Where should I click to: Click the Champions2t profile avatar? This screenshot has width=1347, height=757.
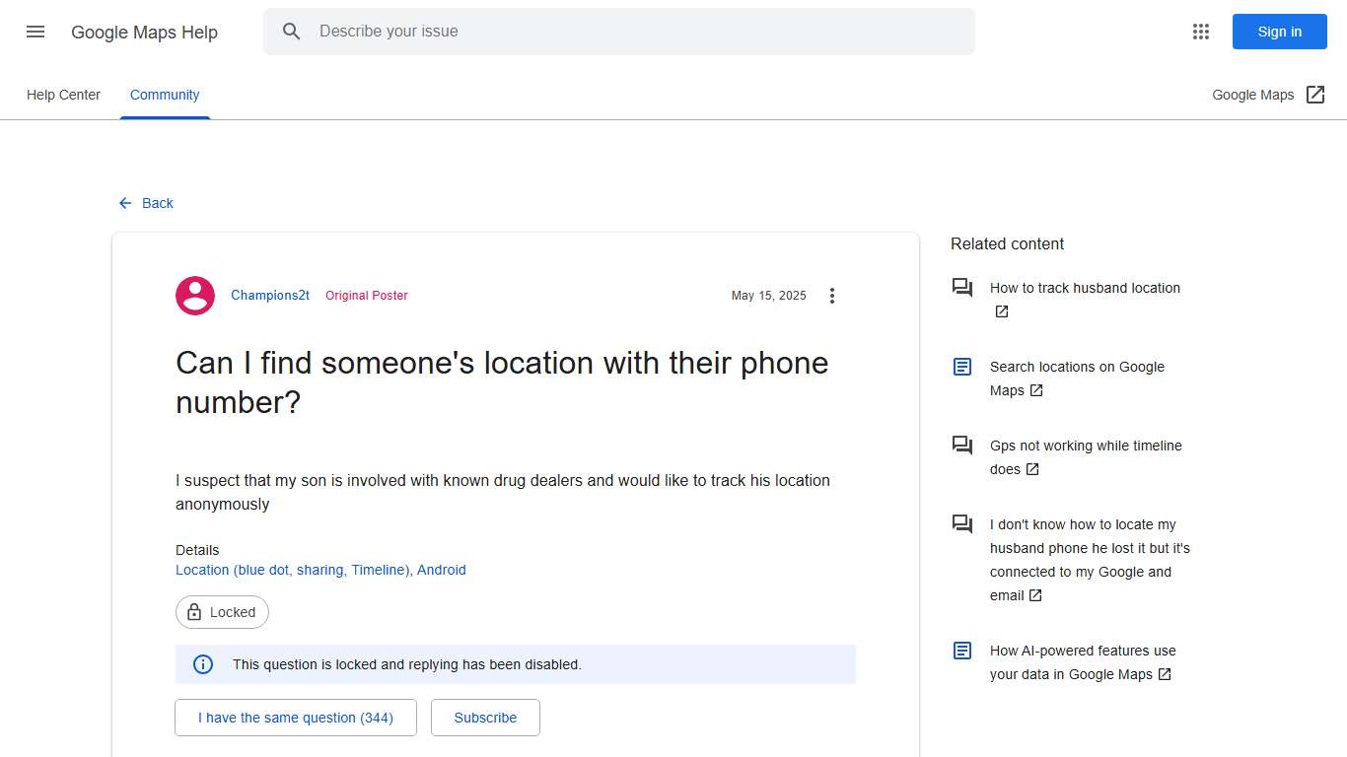click(194, 295)
